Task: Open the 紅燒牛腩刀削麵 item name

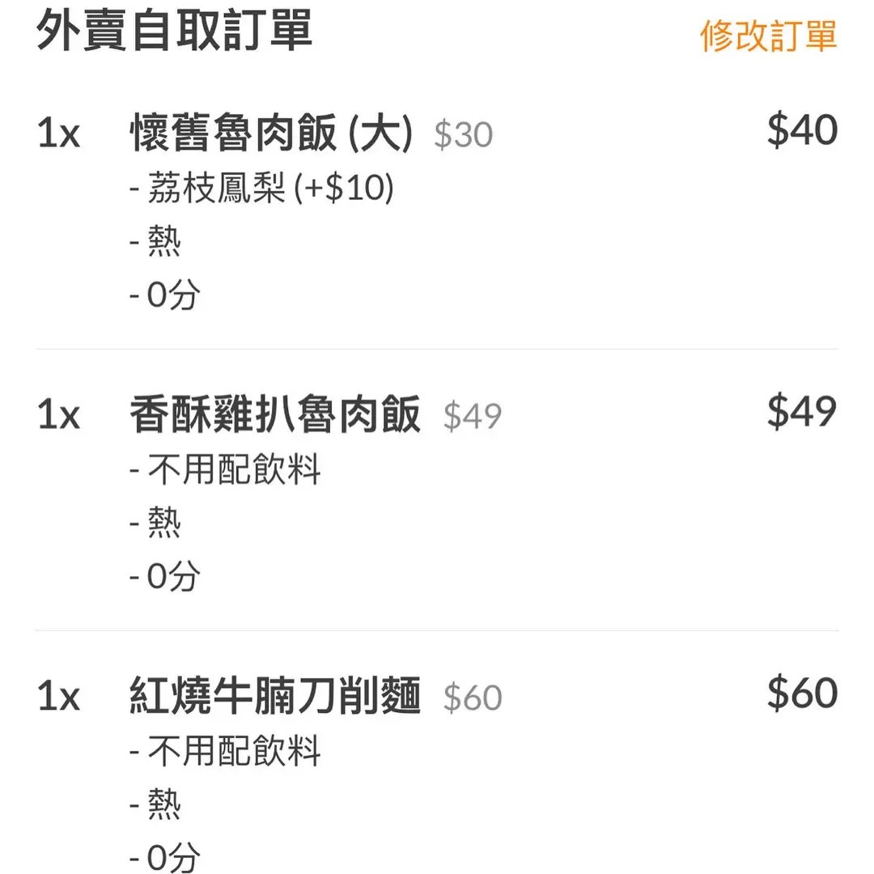Action: tap(275, 697)
